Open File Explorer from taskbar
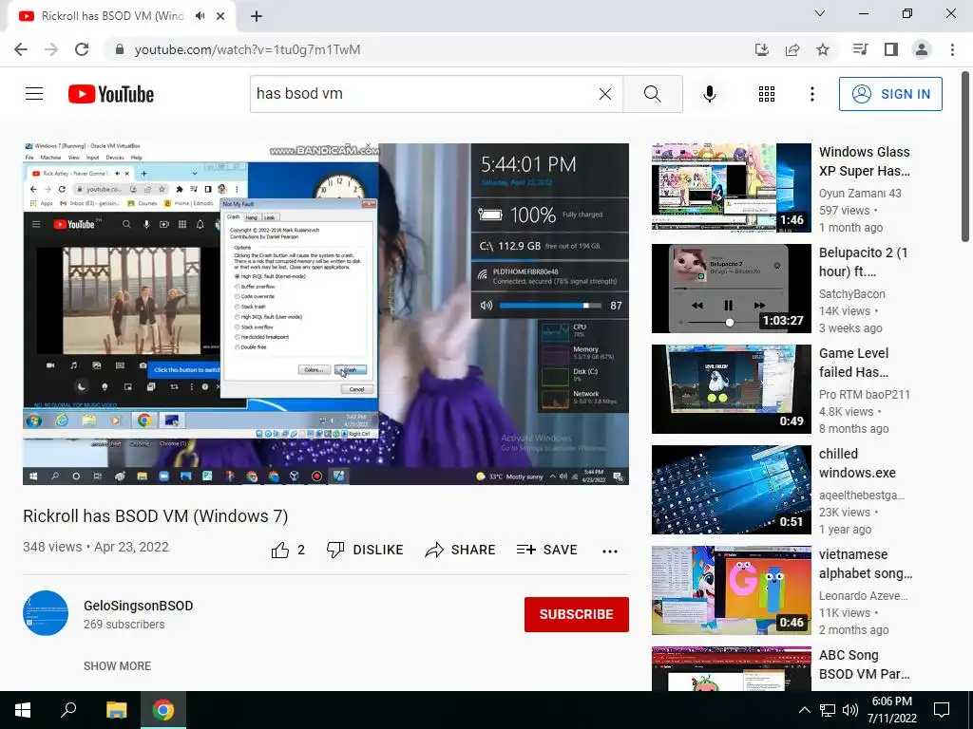Screen dimensions: 973x729 click(x=116, y=710)
